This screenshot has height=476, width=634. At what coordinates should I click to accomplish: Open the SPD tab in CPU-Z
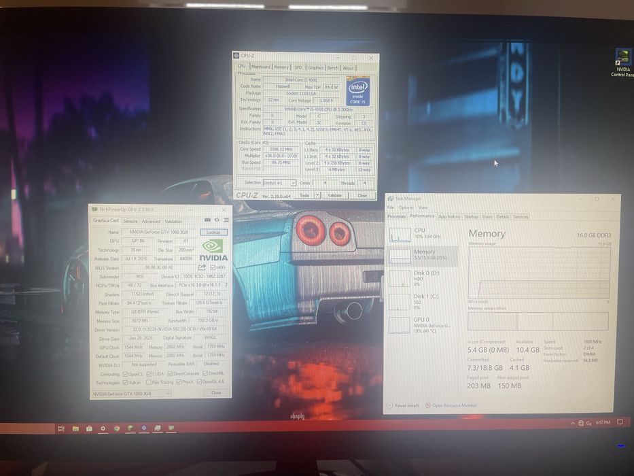(x=298, y=67)
